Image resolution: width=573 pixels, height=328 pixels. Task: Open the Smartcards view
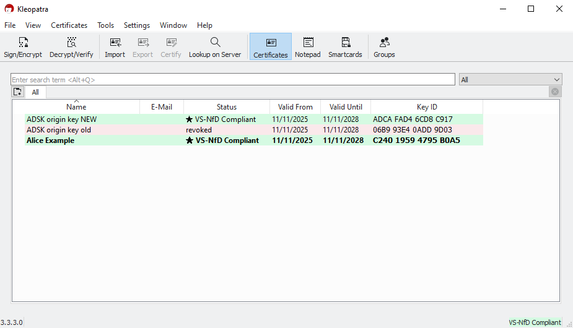pos(345,47)
